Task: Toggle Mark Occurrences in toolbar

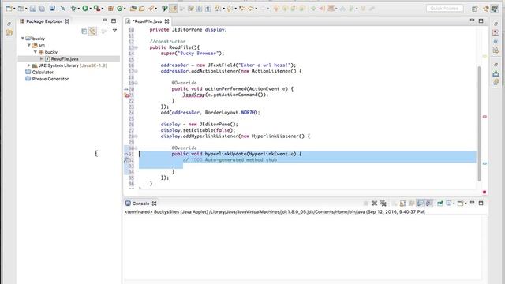Action: [174, 9]
